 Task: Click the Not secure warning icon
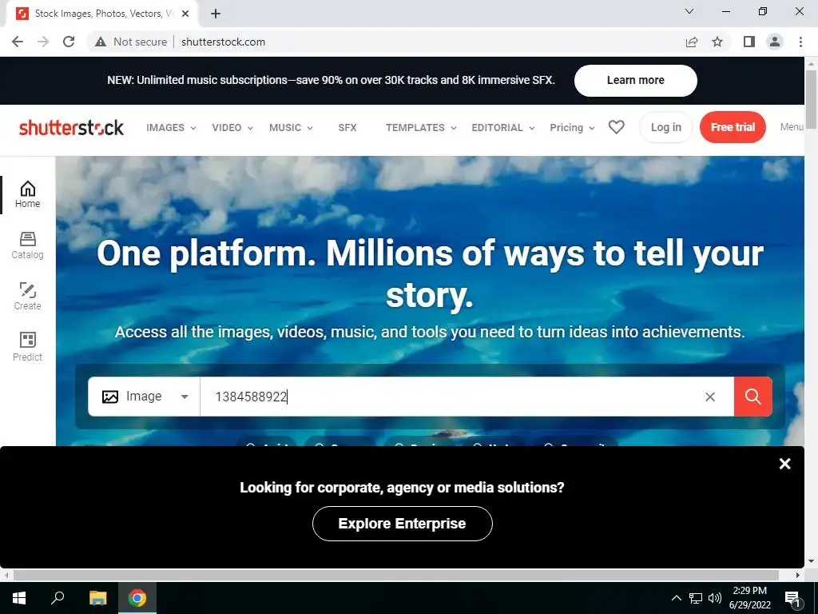[x=101, y=42]
